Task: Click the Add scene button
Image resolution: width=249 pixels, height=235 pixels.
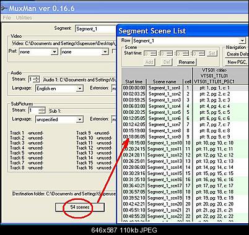Action: point(149,62)
